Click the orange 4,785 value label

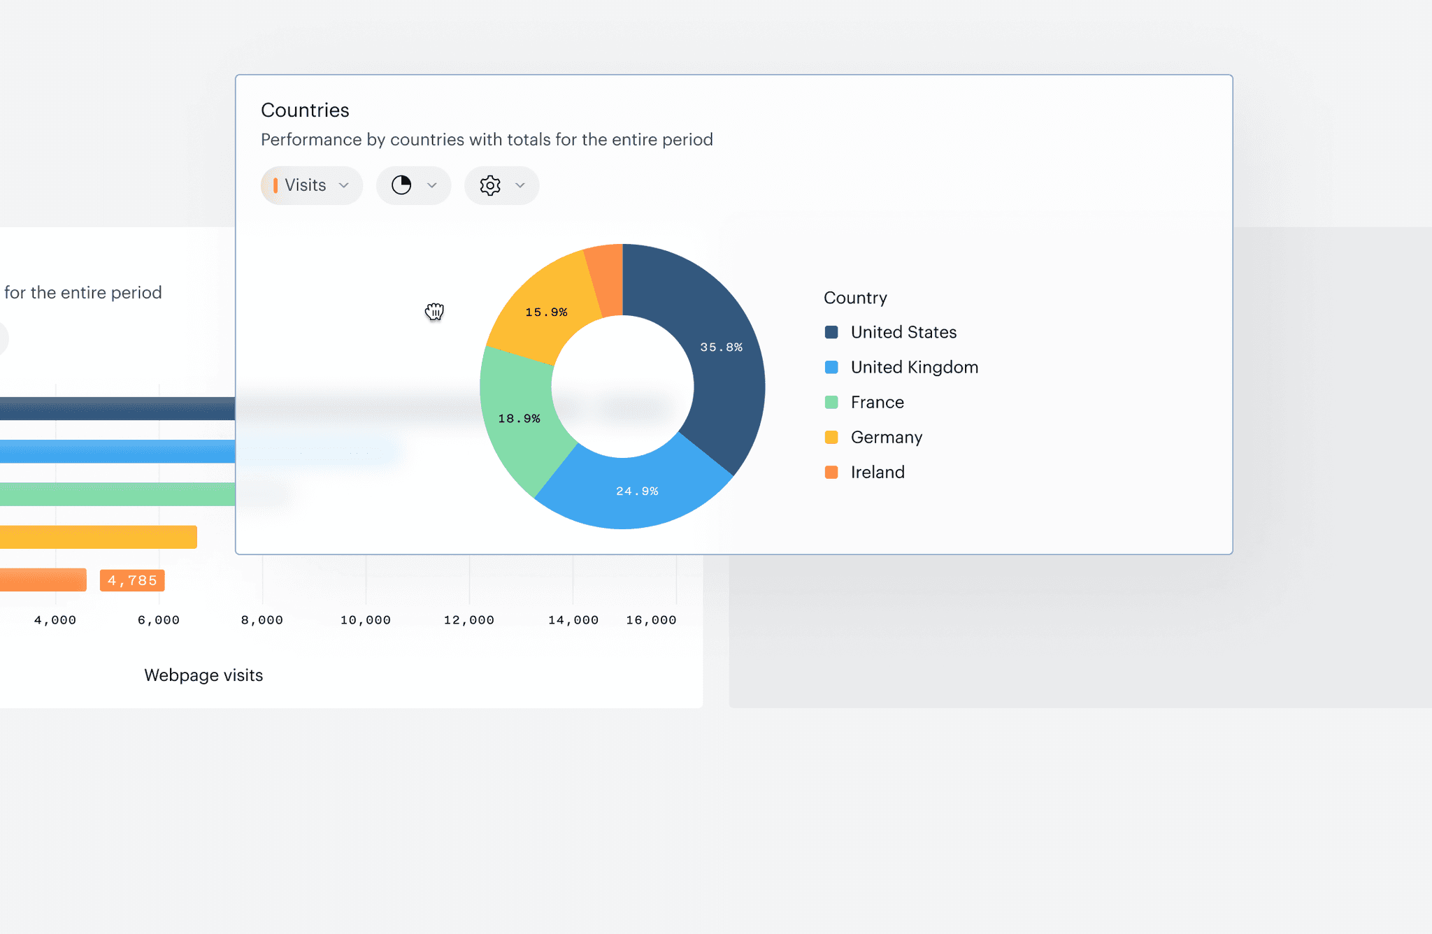pos(132,580)
